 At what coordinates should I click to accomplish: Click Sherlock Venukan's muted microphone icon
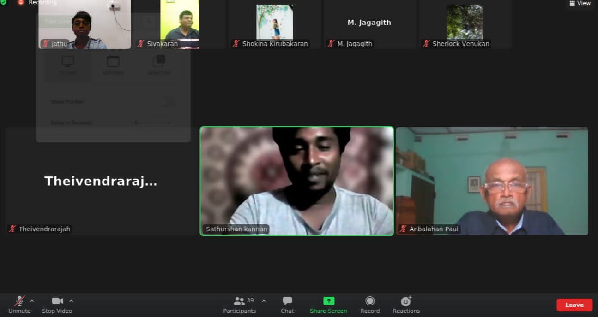point(426,44)
